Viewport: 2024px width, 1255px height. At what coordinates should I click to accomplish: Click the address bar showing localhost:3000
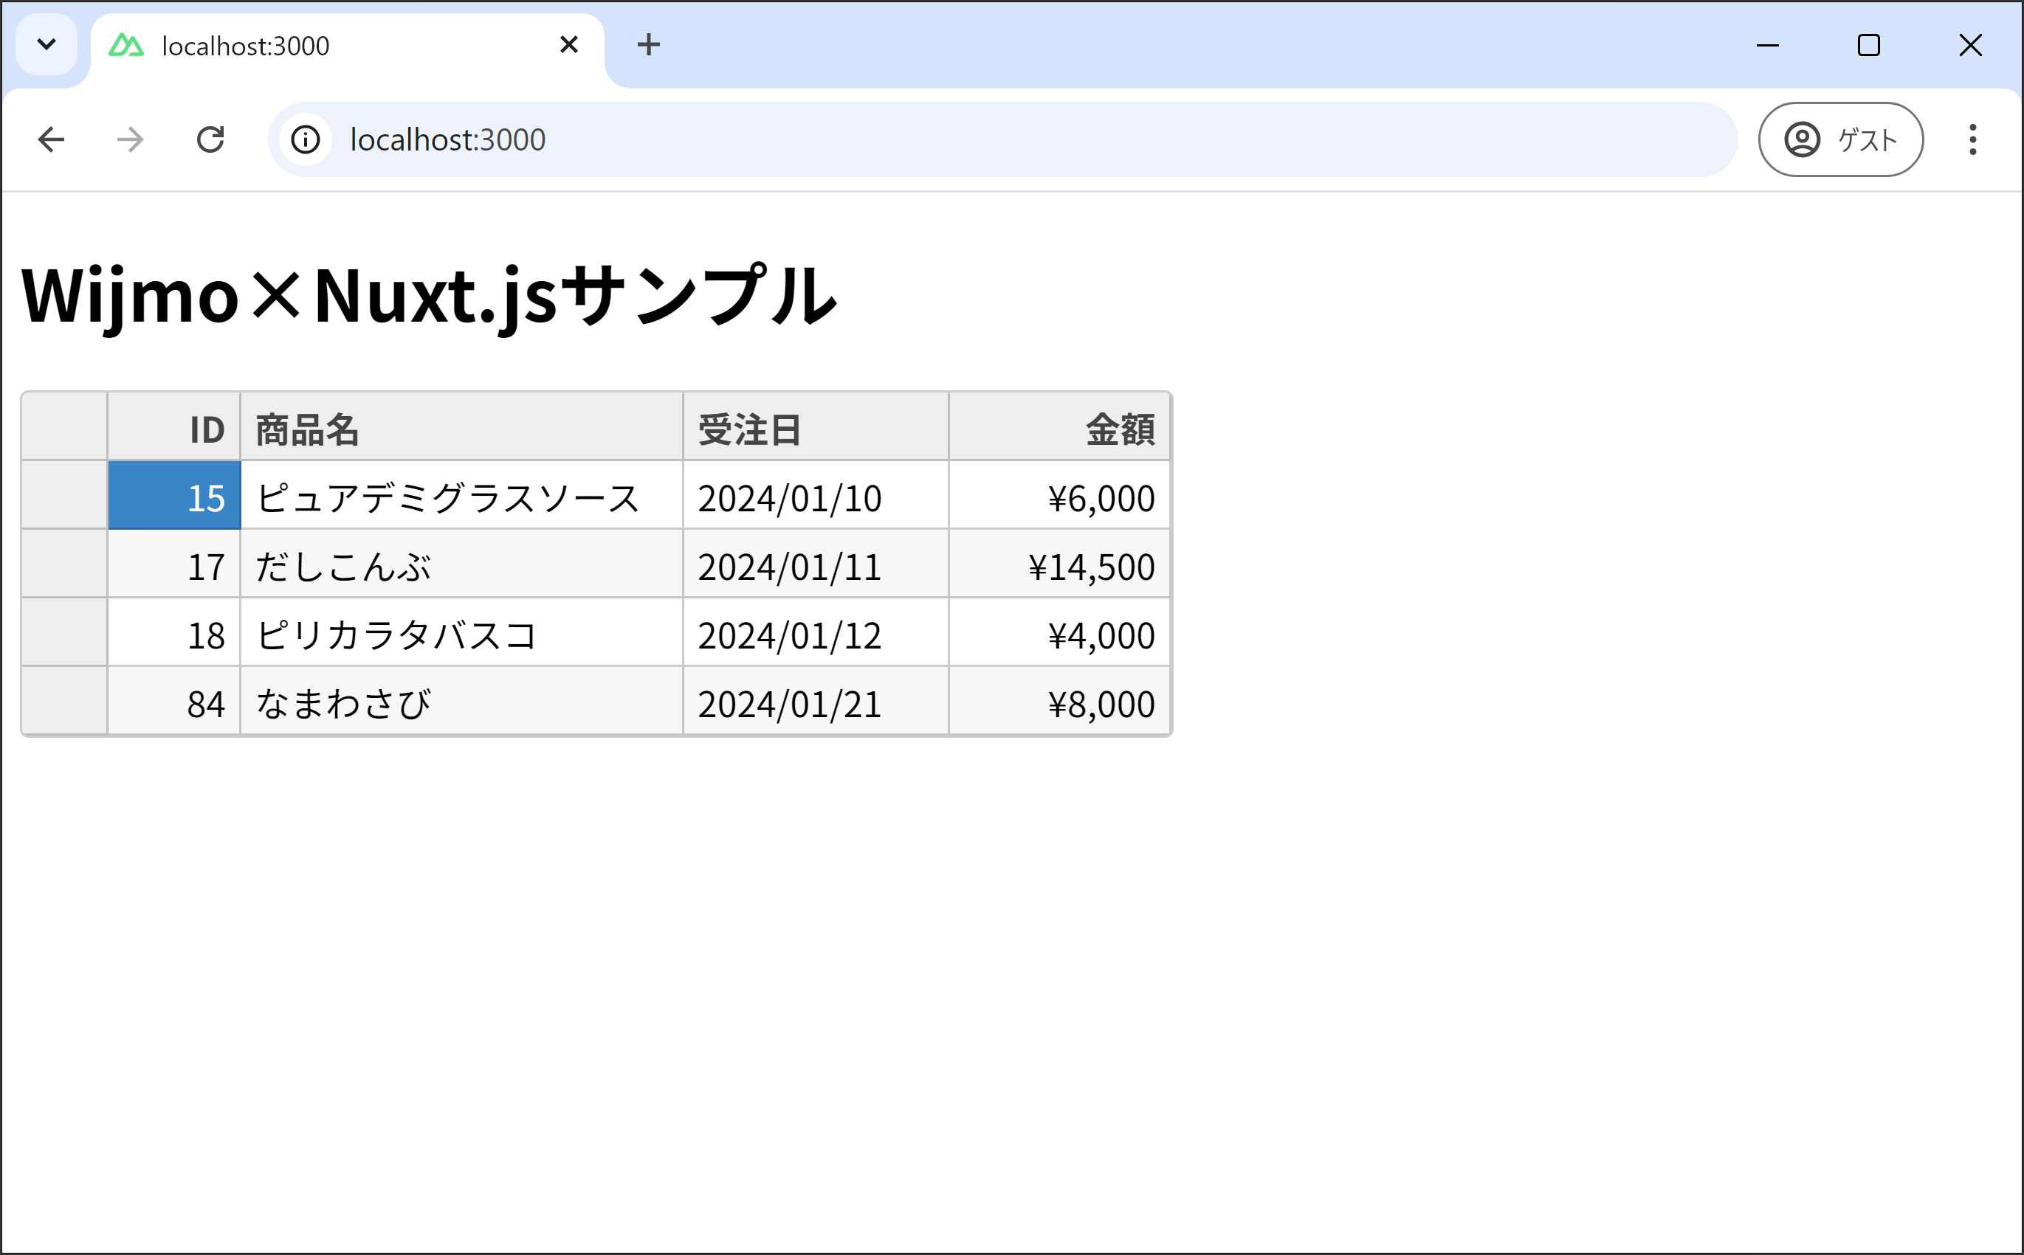point(1002,139)
